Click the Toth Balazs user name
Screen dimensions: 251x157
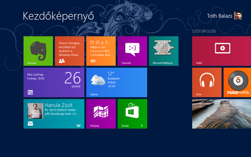pos(220,16)
